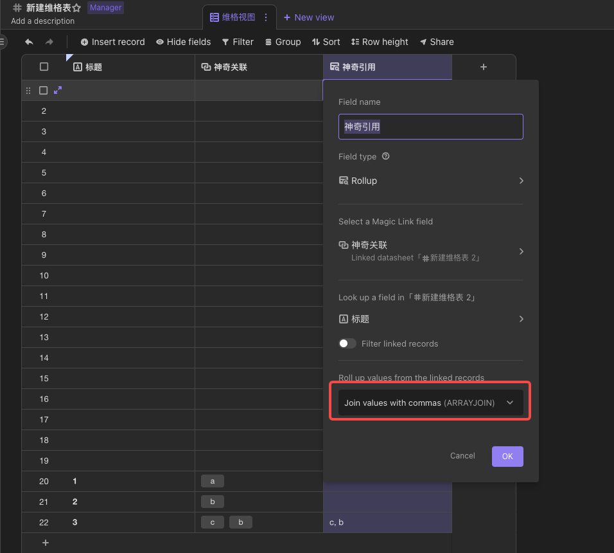Confirm the field settings with OK

click(x=507, y=455)
